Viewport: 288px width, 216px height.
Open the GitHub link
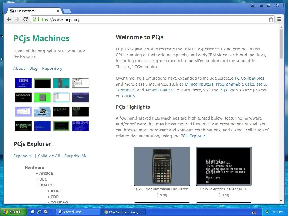(128, 96)
